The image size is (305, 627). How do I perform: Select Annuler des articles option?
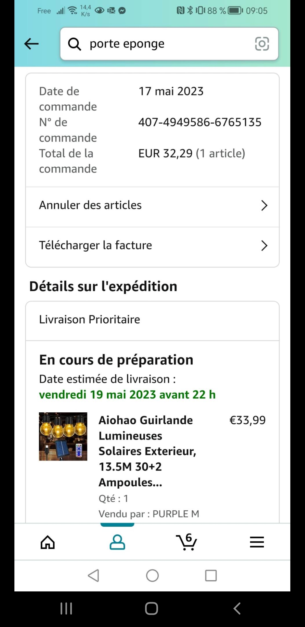[x=90, y=205]
